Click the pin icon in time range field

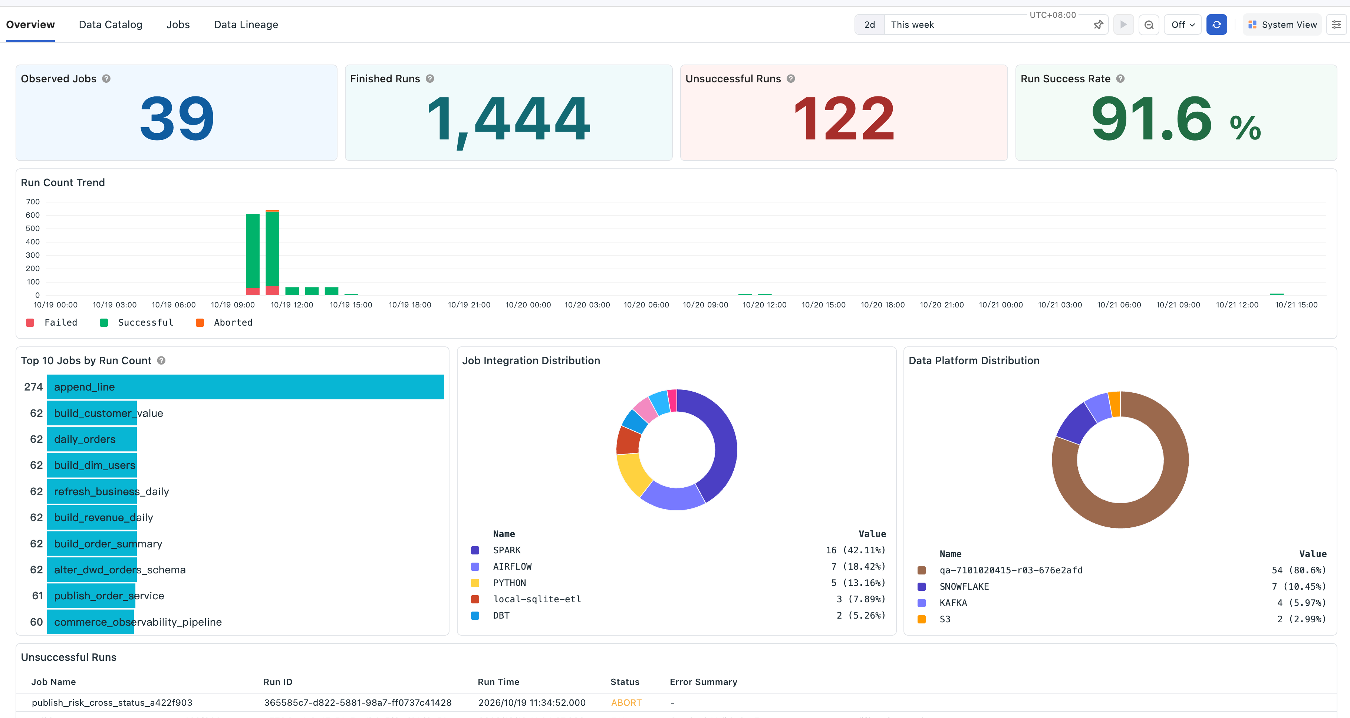point(1098,24)
